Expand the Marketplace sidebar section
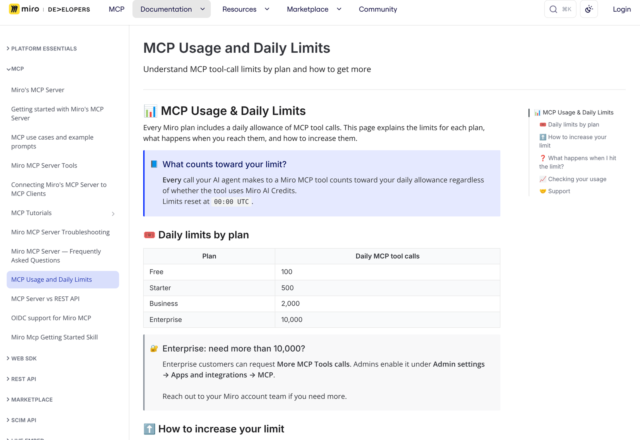640x440 pixels. [x=30, y=400]
